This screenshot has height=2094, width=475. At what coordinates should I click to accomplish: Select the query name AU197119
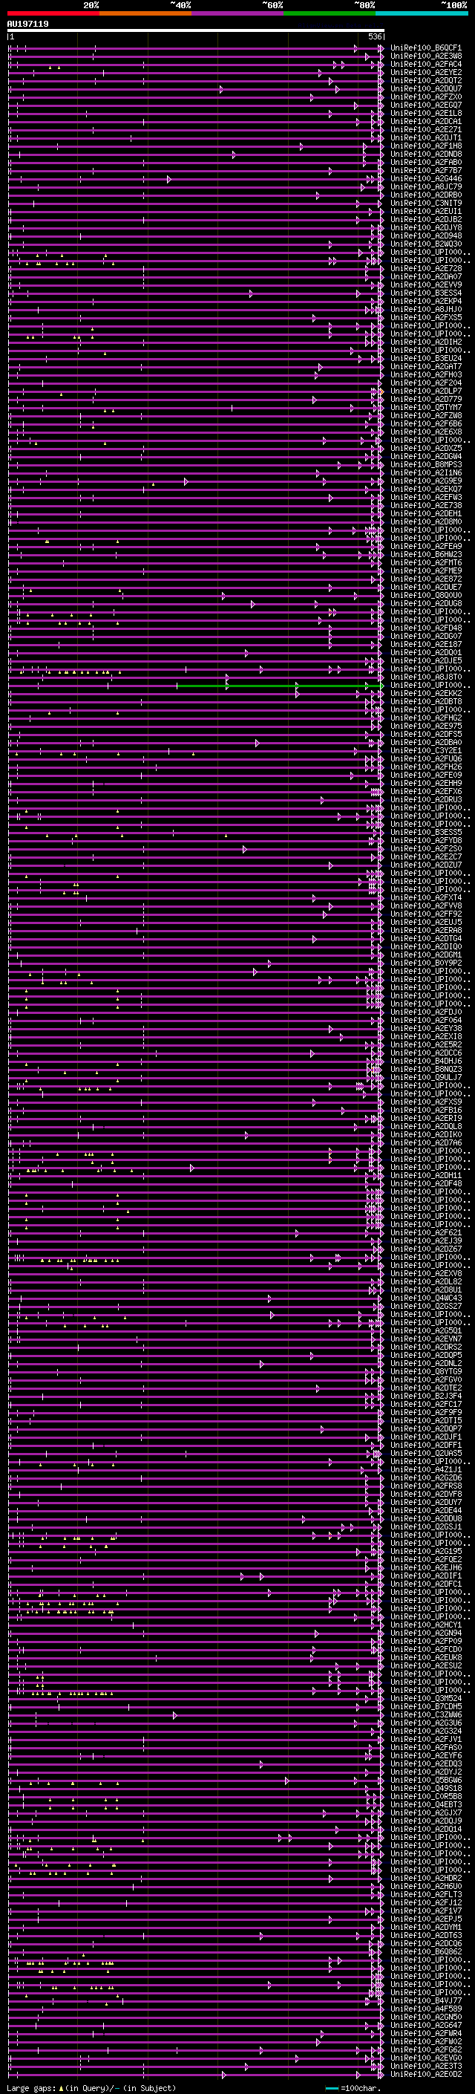tap(27, 25)
